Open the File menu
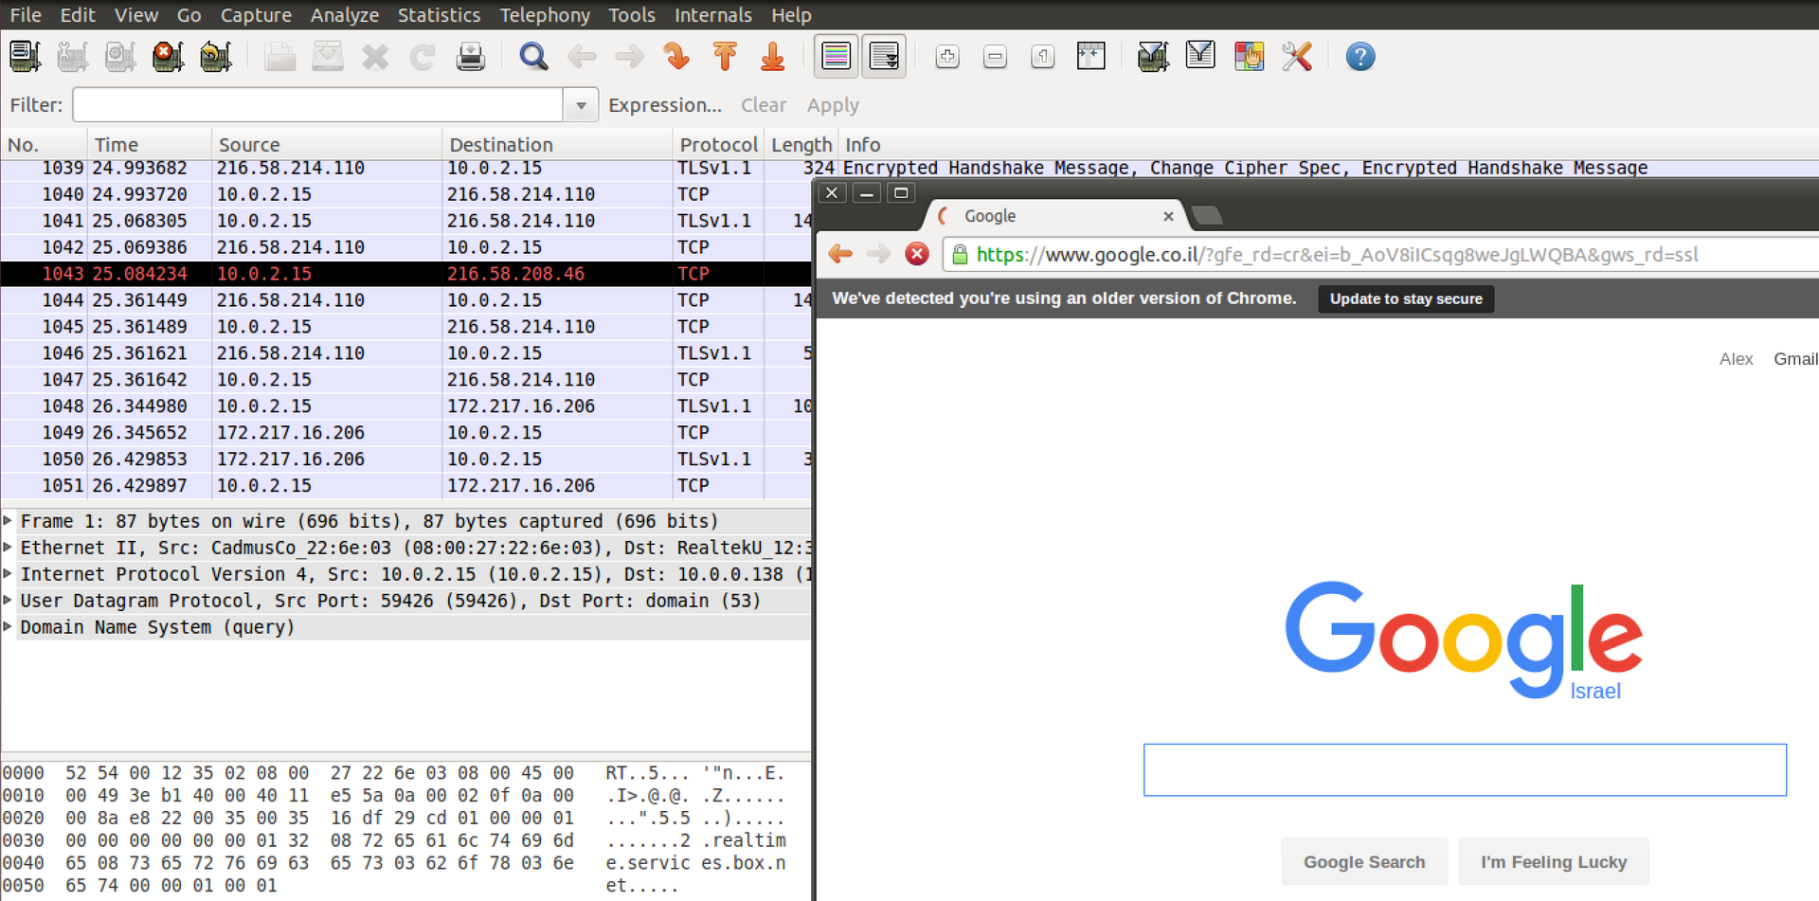This screenshot has width=1819, height=901. 26,15
